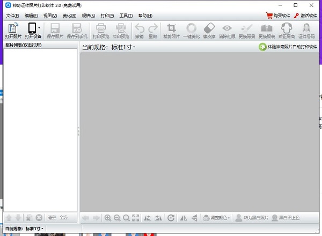Click the refresh rotate icon
This screenshot has height=236, width=322.
pos(171,218)
